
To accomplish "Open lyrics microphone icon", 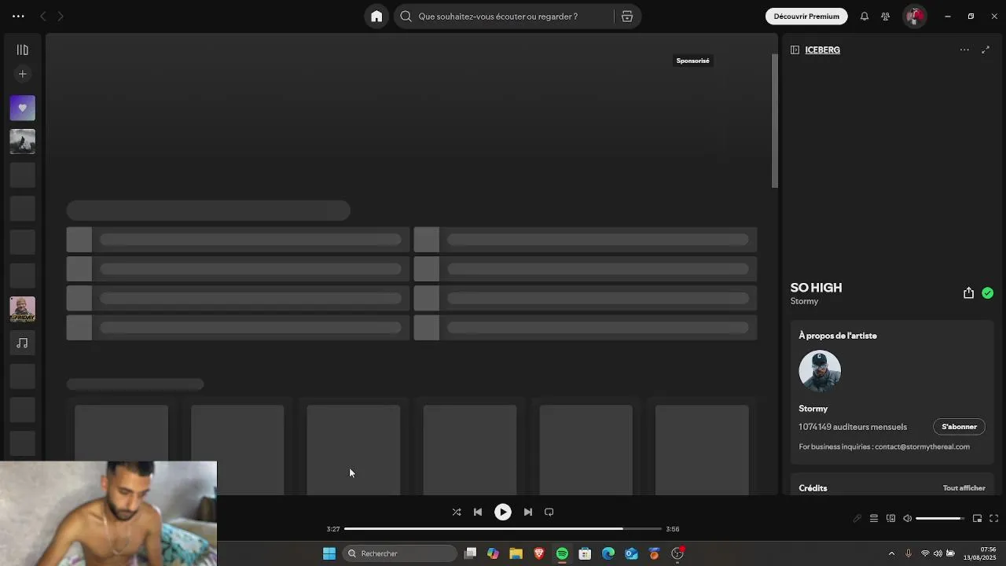I will [857, 519].
